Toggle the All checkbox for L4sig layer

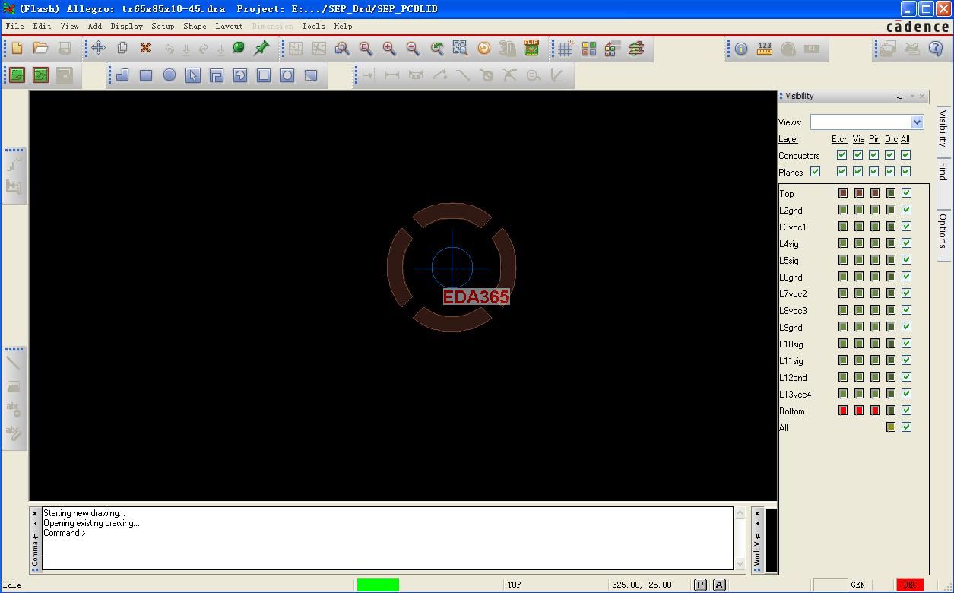(x=906, y=243)
